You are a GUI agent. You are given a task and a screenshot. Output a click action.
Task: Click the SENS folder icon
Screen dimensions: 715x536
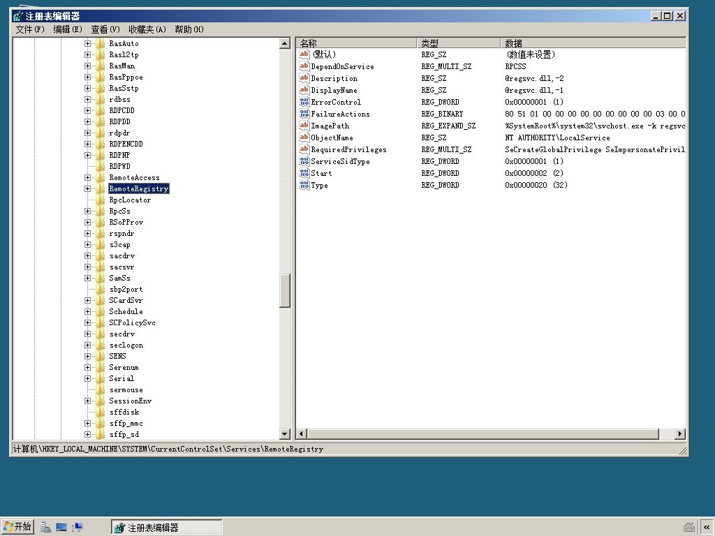pos(101,356)
